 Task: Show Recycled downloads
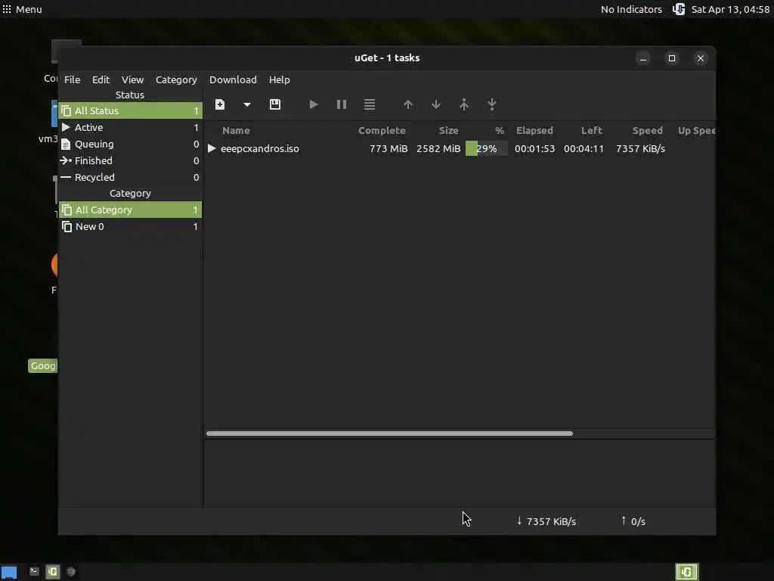pos(130,177)
